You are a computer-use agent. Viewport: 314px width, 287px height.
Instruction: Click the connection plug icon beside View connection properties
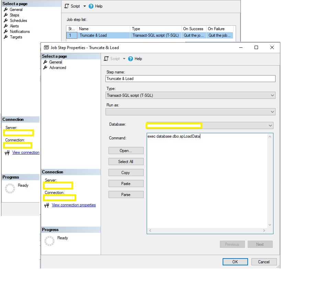coord(46,205)
